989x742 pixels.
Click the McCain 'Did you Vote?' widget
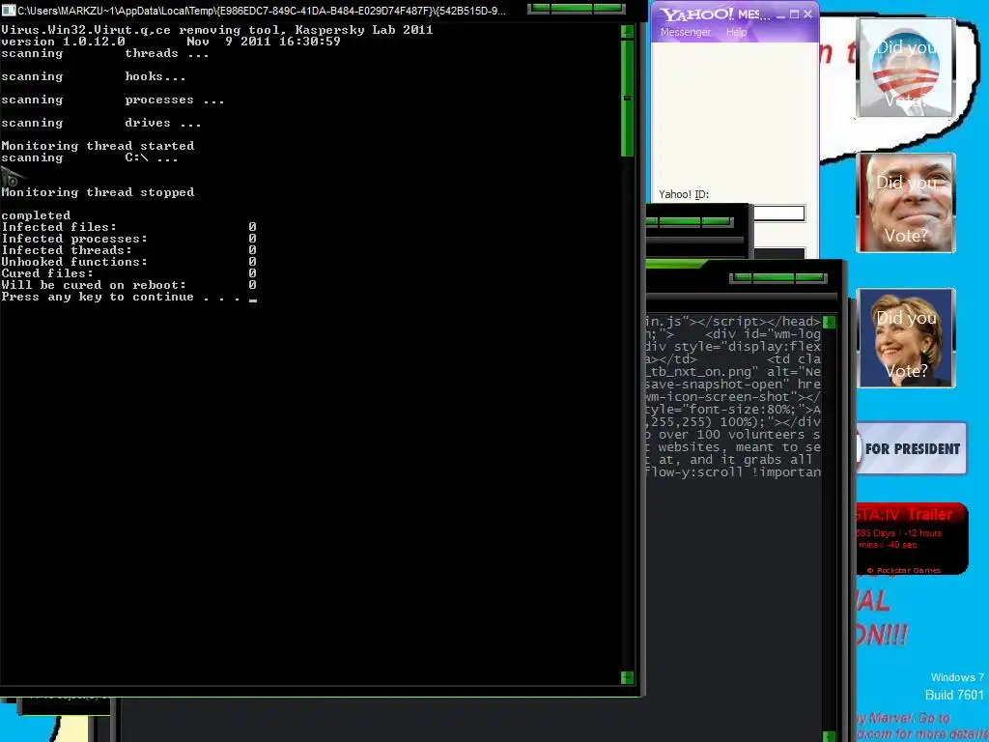click(906, 203)
